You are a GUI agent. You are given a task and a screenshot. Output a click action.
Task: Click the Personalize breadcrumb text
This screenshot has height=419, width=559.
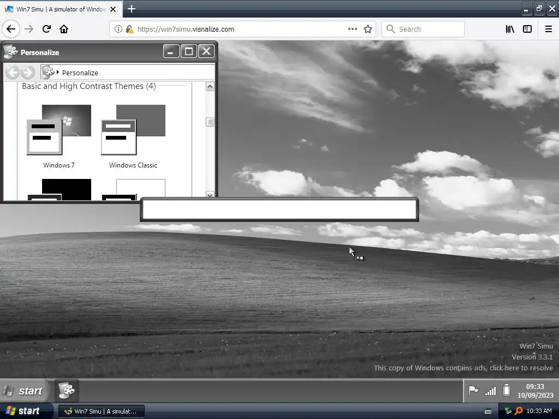click(80, 73)
